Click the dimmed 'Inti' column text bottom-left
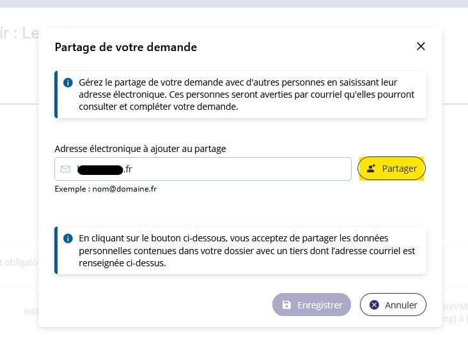The height and width of the screenshot is (355, 468). pyautogui.click(x=31, y=312)
